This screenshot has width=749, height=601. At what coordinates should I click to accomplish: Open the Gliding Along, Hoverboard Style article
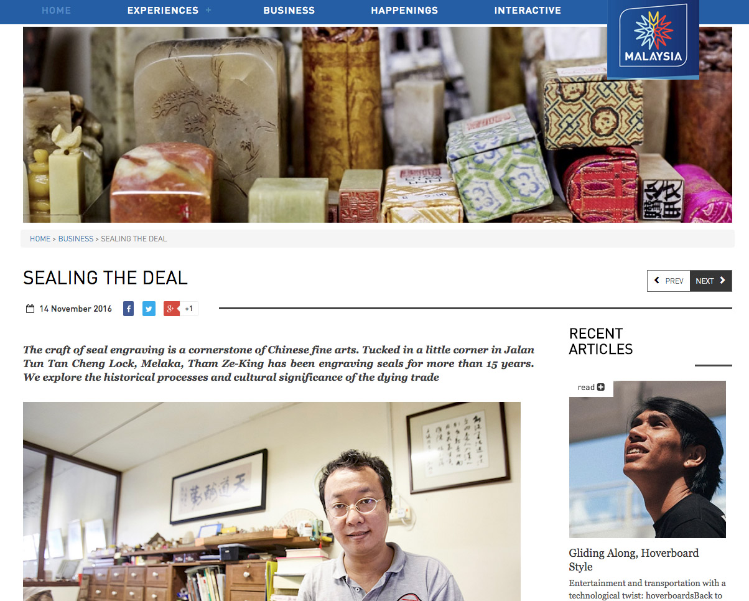tap(633, 560)
